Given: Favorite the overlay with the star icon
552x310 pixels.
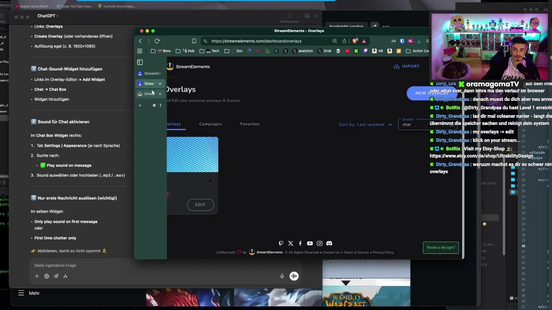Looking at the screenshot, I should point(210,180).
